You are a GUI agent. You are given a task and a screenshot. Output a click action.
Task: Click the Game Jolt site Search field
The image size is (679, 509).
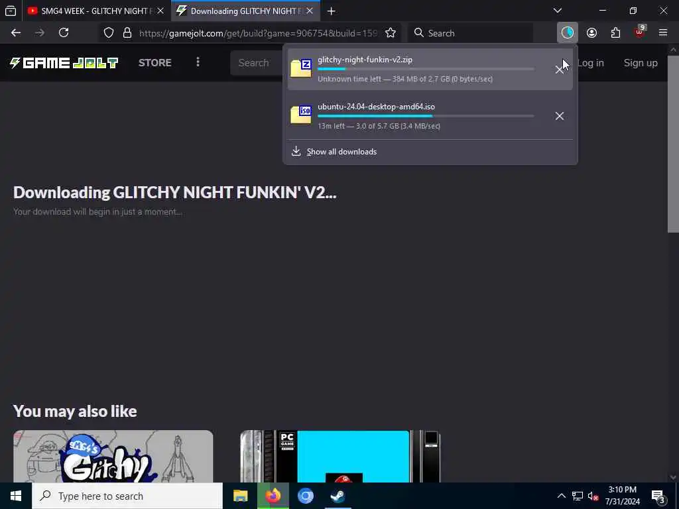[x=257, y=63]
